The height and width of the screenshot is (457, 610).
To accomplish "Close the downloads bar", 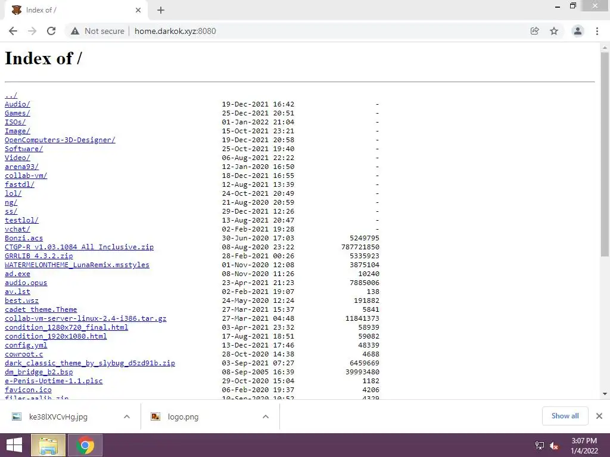I will [x=599, y=416].
